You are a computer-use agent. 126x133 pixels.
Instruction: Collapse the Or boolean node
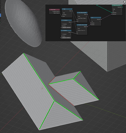[92, 18]
